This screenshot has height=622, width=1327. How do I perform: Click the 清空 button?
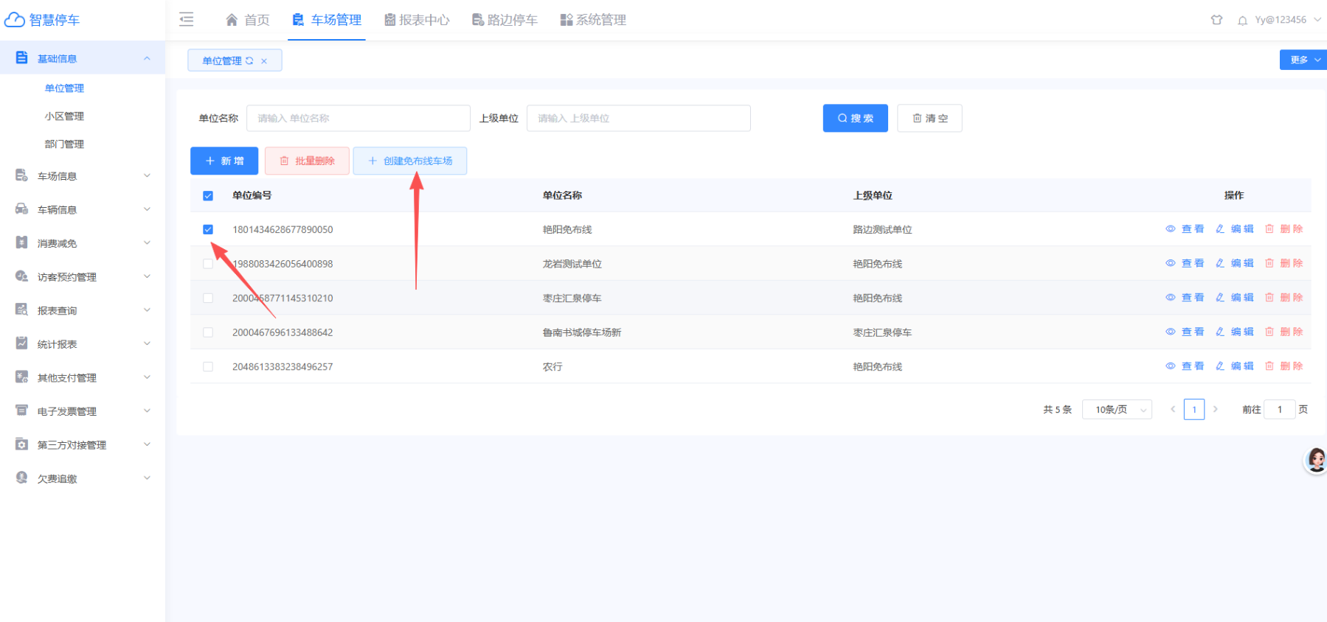929,118
